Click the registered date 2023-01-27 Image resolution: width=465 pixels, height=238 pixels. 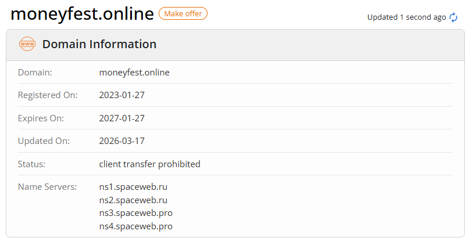(x=122, y=95)
